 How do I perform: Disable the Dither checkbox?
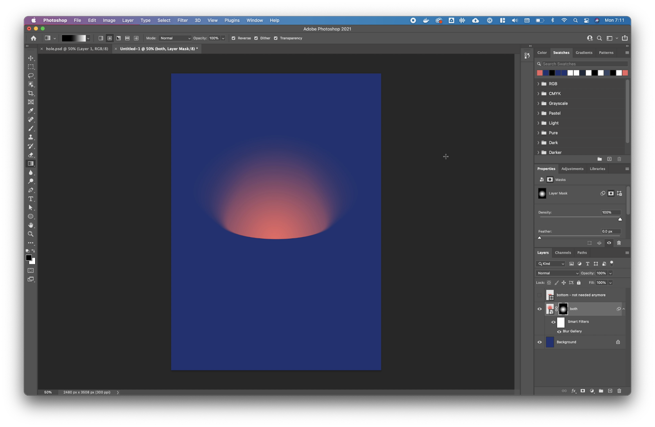256,38
